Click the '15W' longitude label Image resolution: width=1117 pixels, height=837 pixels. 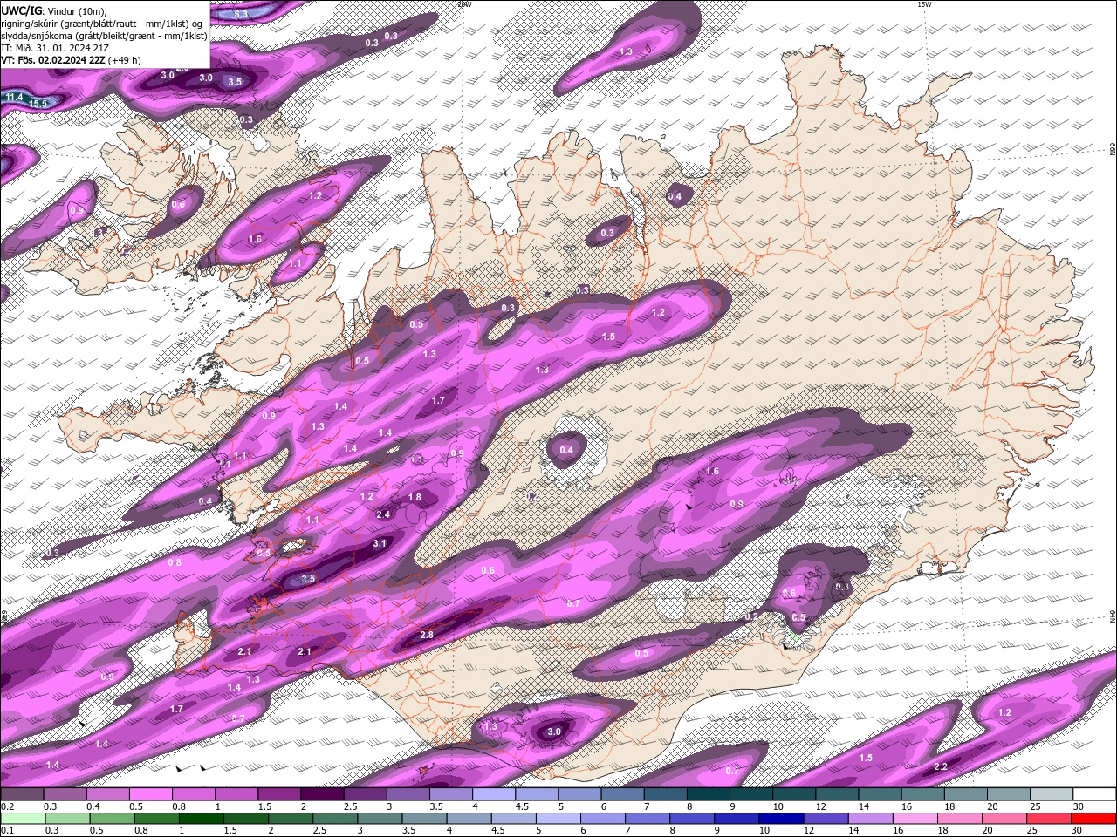pos(924,4)
